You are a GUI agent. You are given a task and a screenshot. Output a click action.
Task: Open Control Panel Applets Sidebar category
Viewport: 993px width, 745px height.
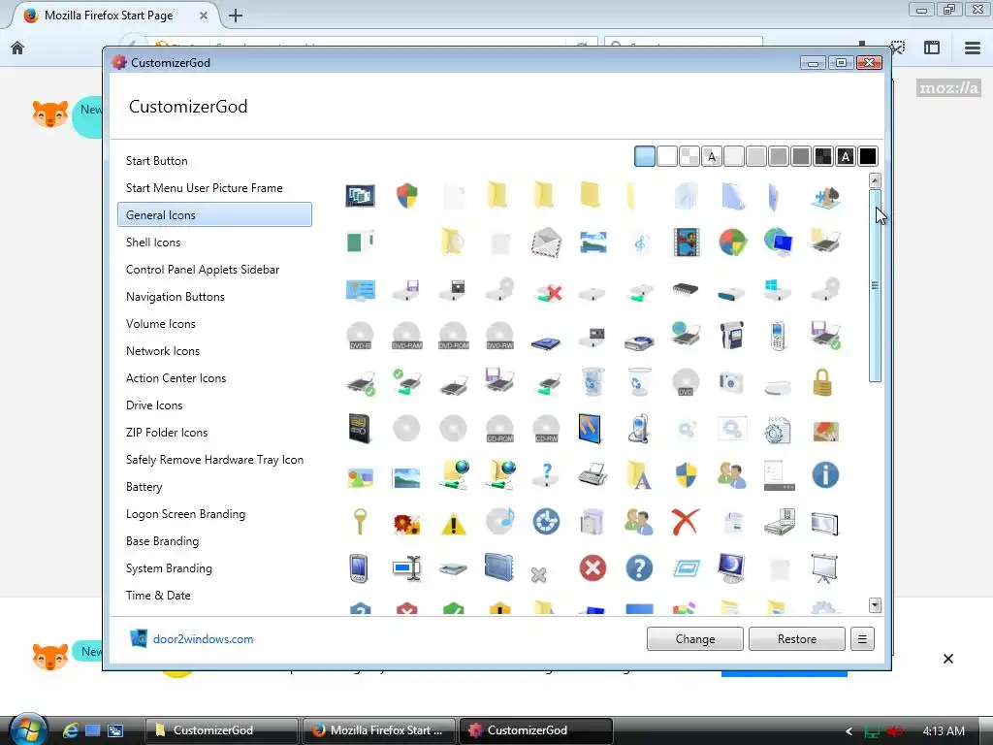click(203, 270)
